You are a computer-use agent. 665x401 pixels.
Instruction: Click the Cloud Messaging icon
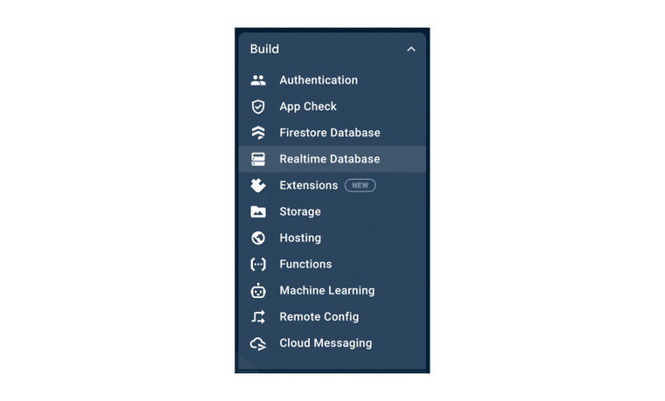(258, 343)
